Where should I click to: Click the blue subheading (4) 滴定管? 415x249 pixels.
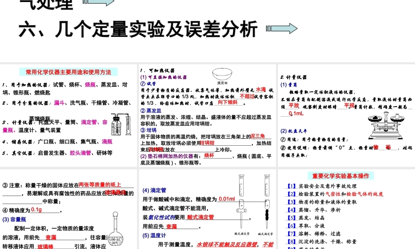(154, 190)
